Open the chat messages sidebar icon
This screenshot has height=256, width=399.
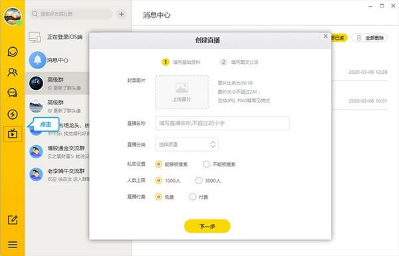click(13, 52)
